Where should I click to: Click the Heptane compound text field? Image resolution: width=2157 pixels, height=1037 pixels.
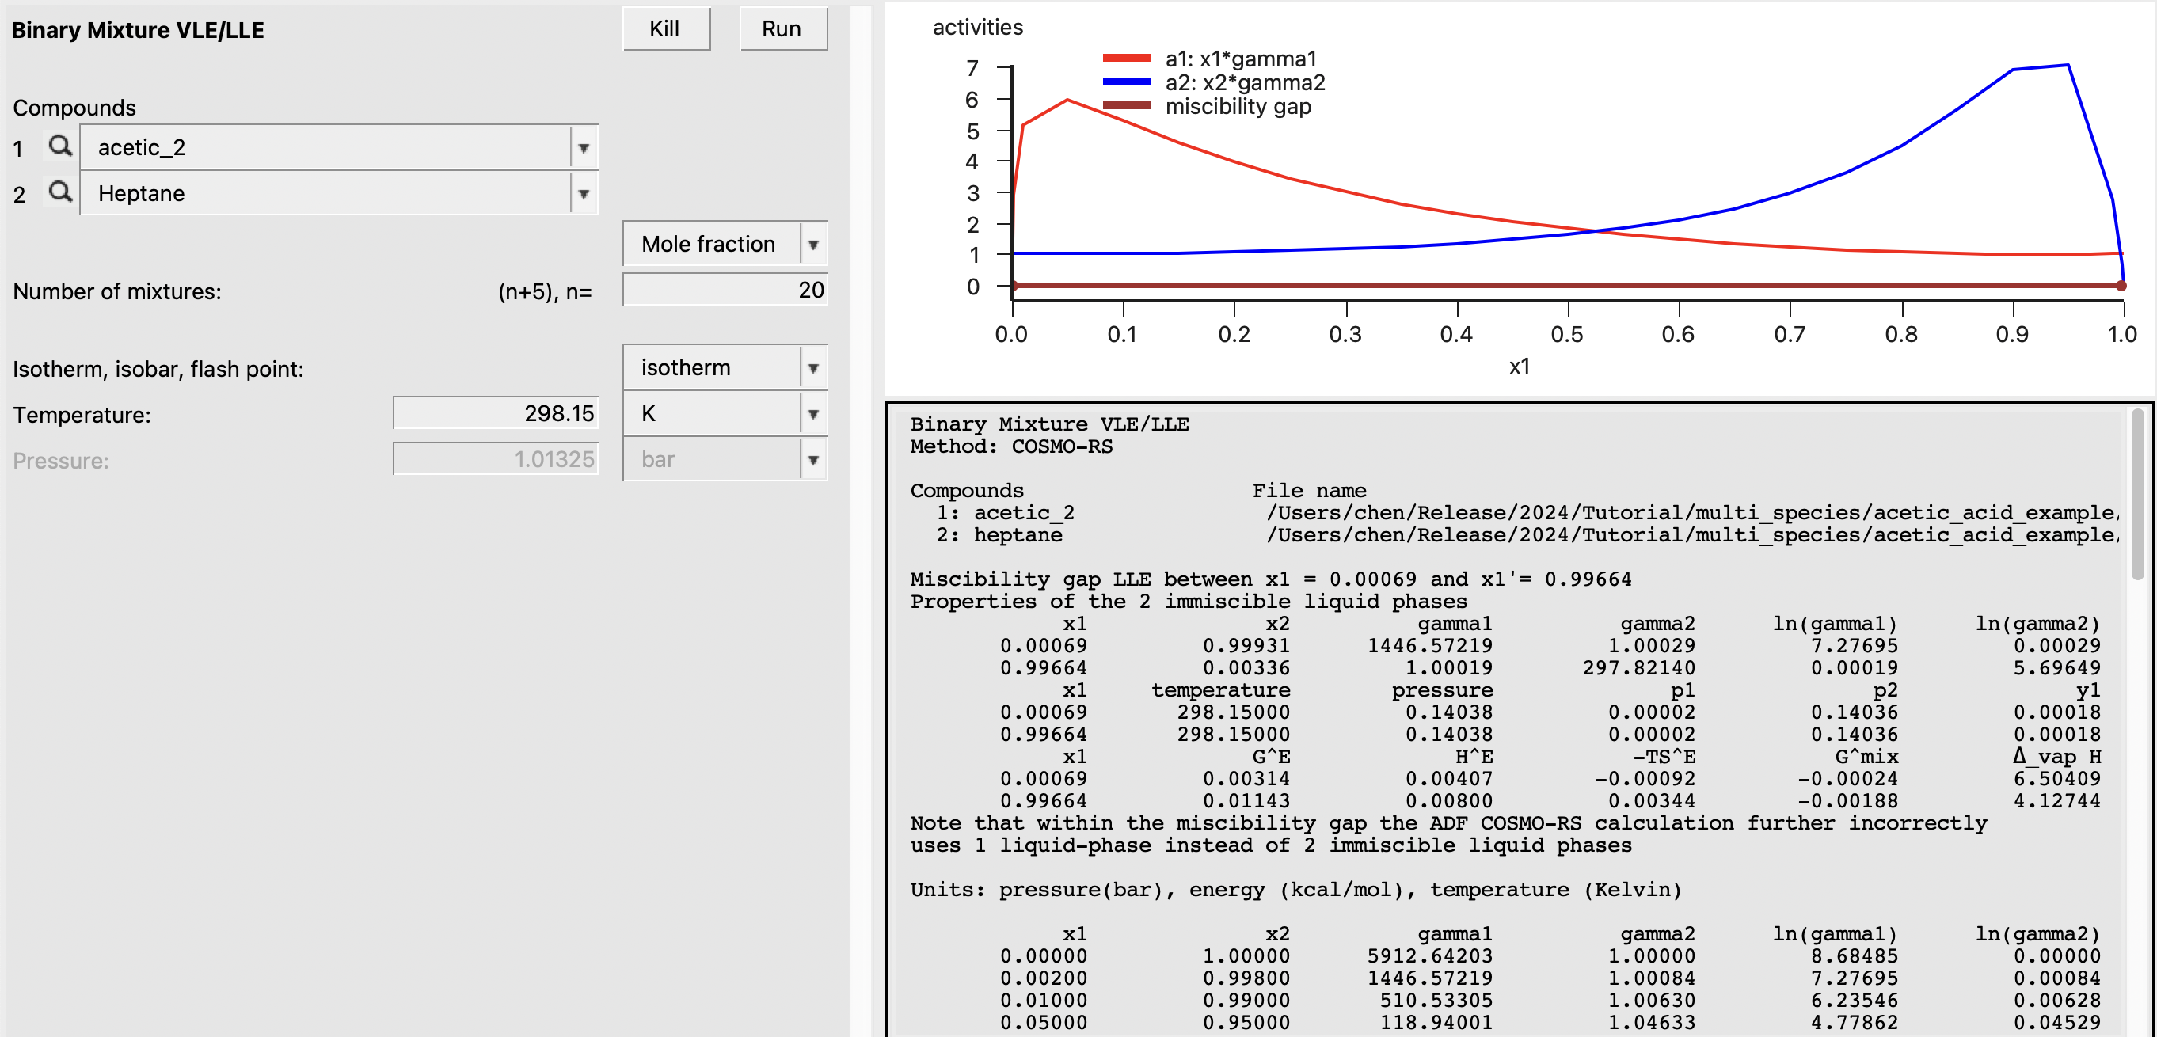click(x=326, y=194)
